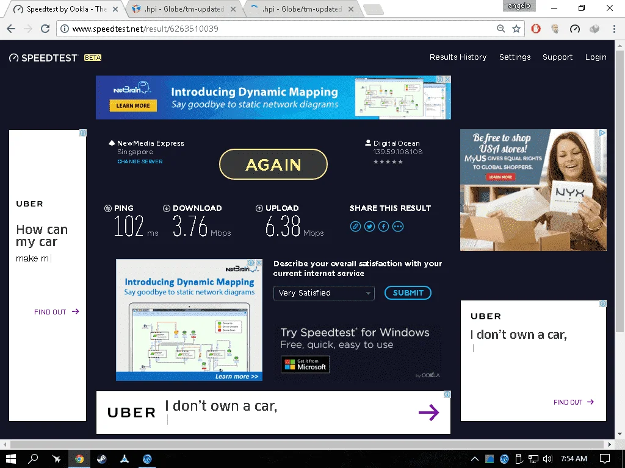Open the zoom magnifier icon in address bar
Screen dimensions: 625x468
[x=500, y=29]
